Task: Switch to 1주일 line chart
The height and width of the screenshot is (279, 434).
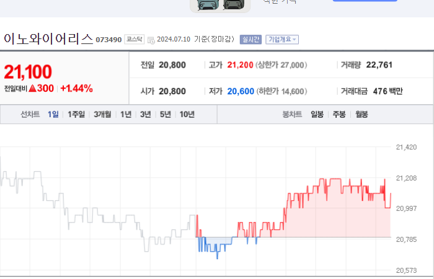Action: pos(76,114)
